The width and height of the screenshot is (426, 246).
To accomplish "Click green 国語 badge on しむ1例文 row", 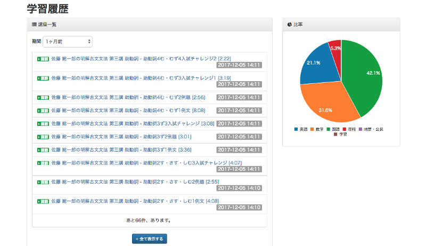I will pos(43,201).
